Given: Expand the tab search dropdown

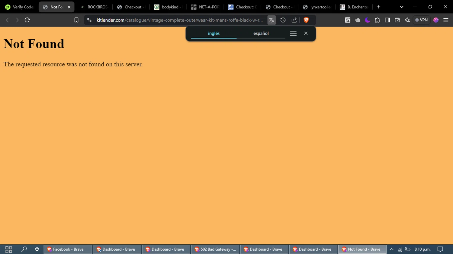Looking at the screenshot, I should point(402,7).
